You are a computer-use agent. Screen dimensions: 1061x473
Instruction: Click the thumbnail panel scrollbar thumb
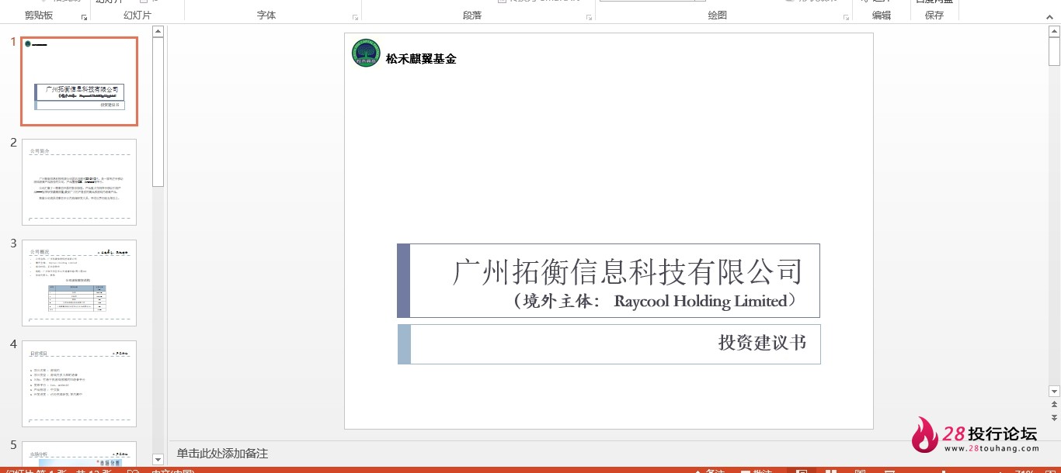coord(158,112)
